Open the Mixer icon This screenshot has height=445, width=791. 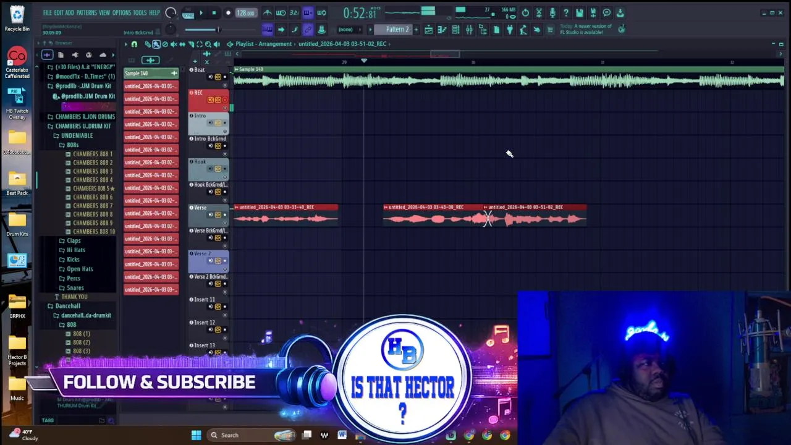pos(470,29)
